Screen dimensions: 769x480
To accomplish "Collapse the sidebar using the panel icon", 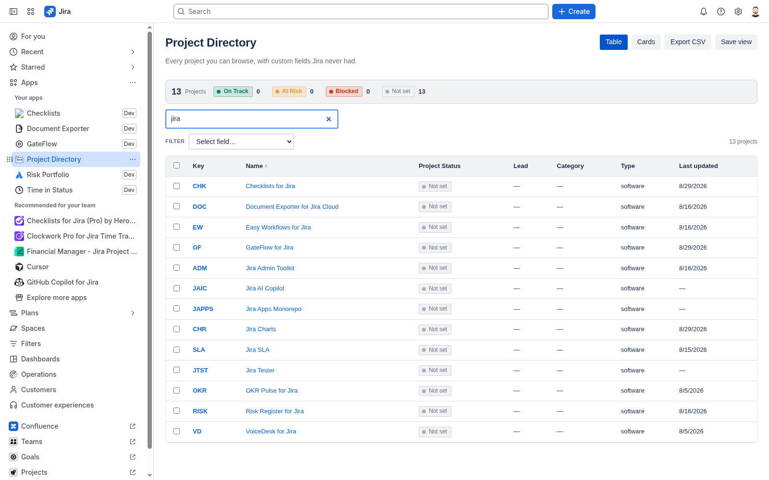I will coord(13,12).
